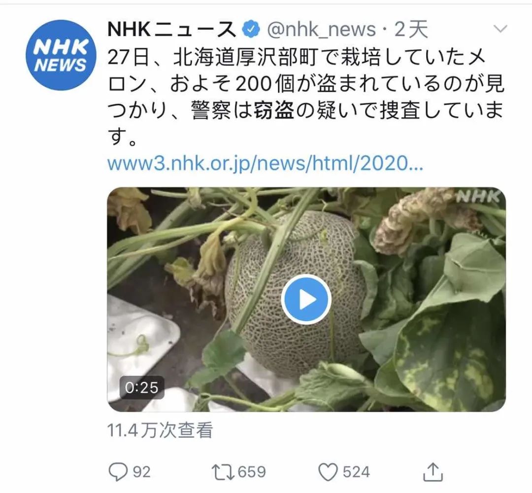Screen dimensions: 532x493
Task: Click the 92 replies count
Action: 141,472
